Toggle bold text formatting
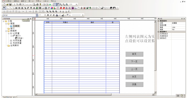The image size is (187, 98). pyautogui.click(x=48, y=15)
